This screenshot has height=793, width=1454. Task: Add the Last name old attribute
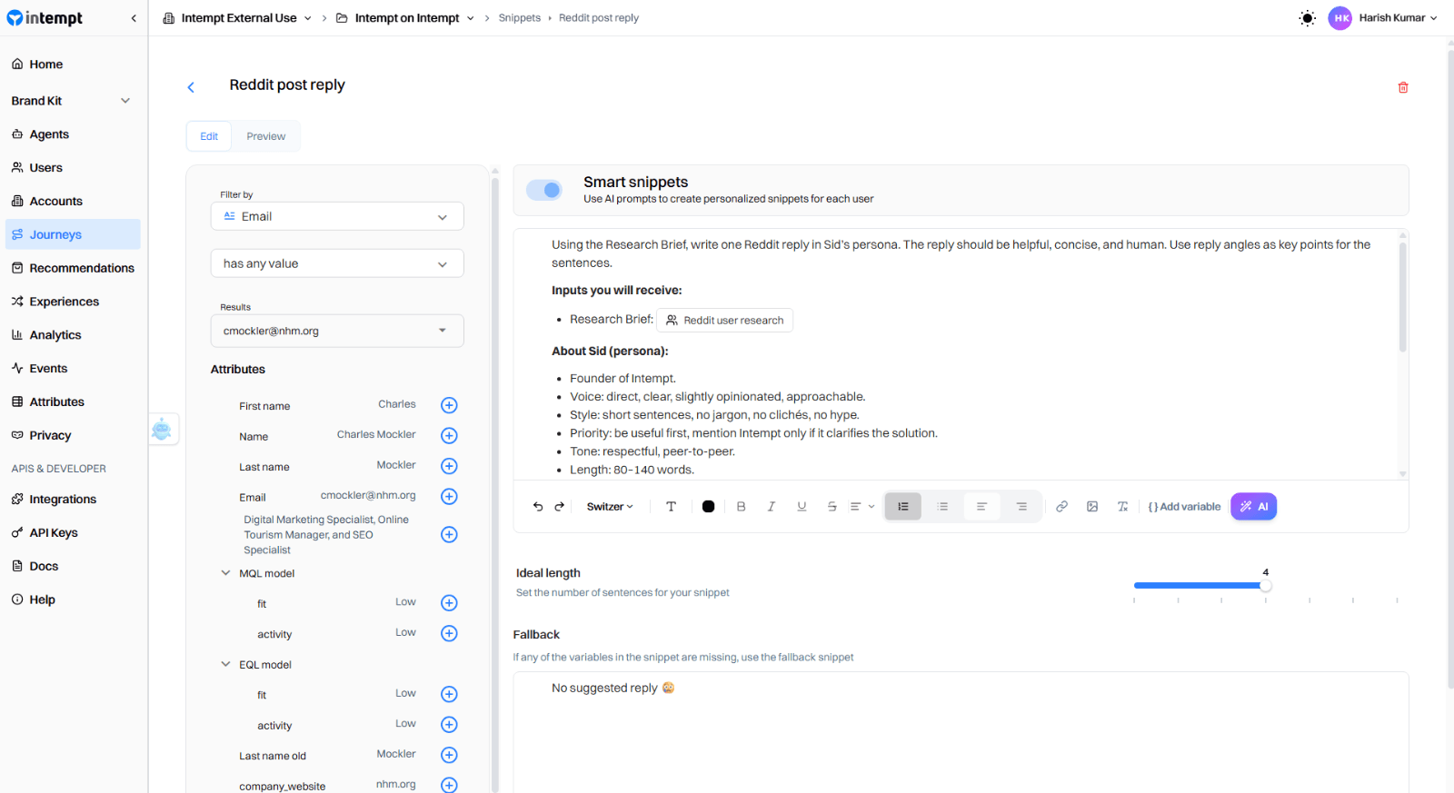449,755
